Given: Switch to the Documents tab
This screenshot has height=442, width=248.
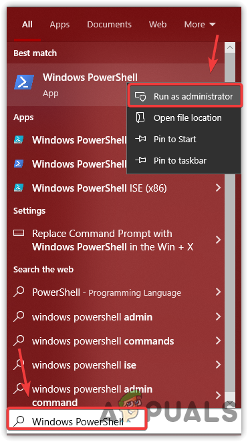Looking at the screenshot, I should 109,25.
